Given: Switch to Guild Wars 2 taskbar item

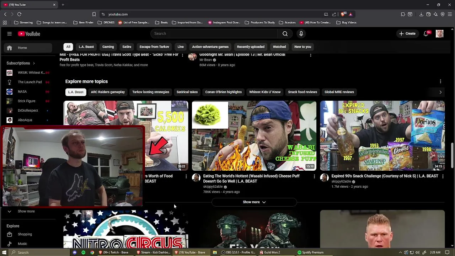Looking at the screenshot, I should click(x=270, y=252).
